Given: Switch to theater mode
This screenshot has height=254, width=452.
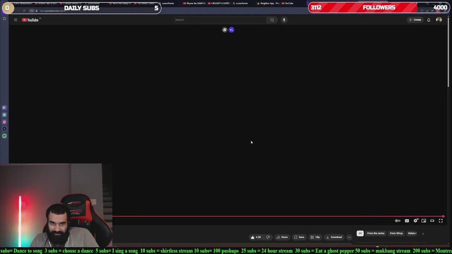Looking at the screenshot, I should [x=432, y=221].
